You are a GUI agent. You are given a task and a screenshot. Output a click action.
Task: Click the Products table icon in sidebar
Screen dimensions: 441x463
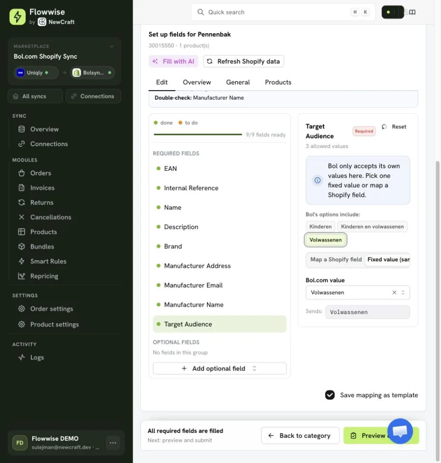22,232
